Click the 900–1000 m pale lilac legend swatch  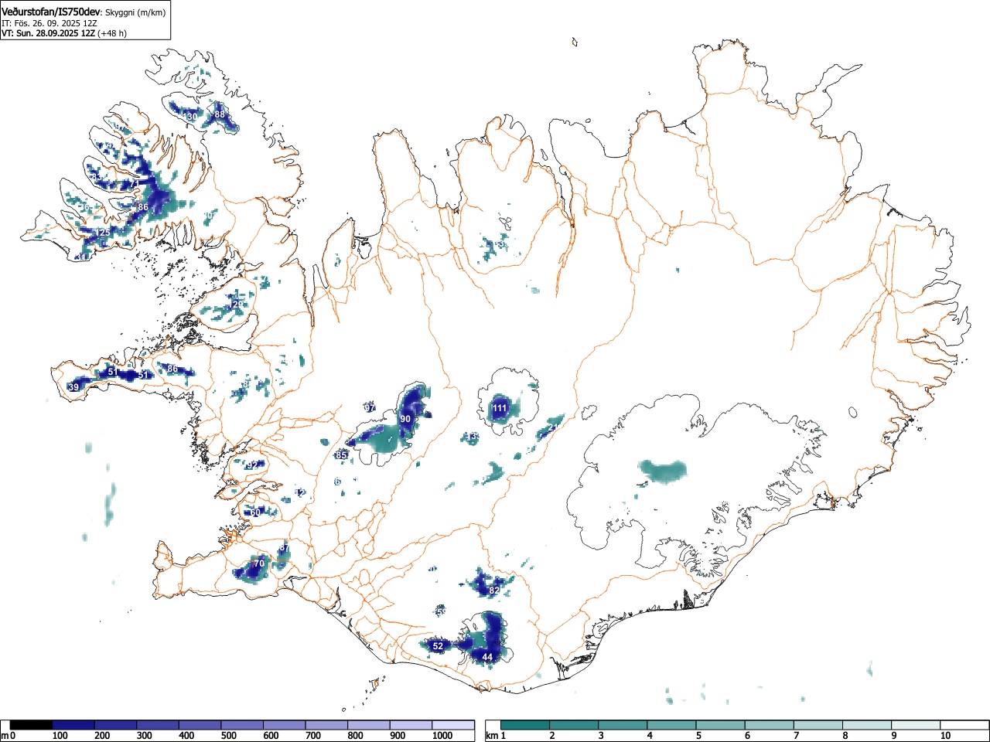tap(411, 725)
